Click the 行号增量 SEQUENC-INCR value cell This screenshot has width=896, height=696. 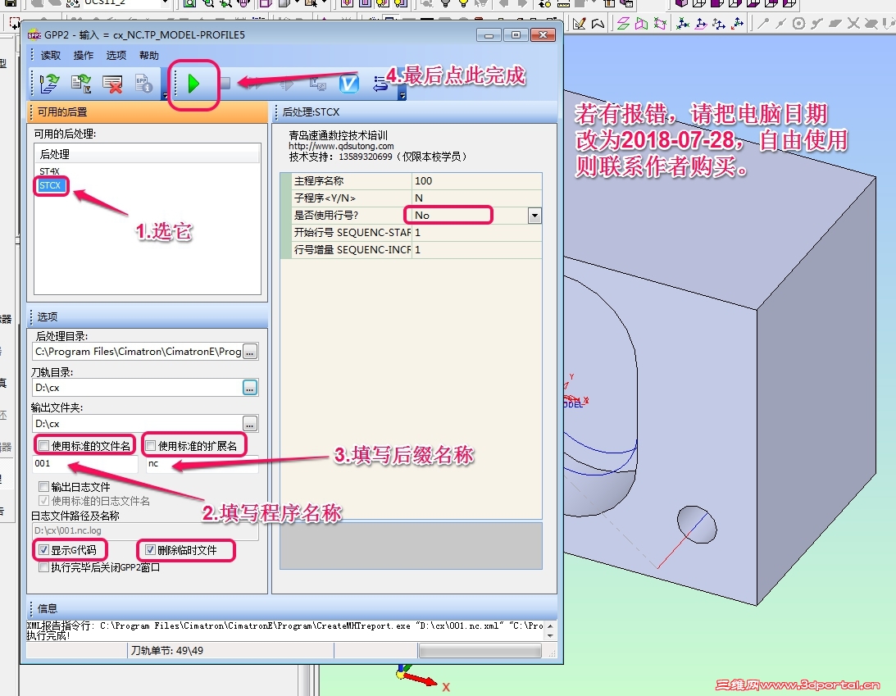tap(476, 250)
